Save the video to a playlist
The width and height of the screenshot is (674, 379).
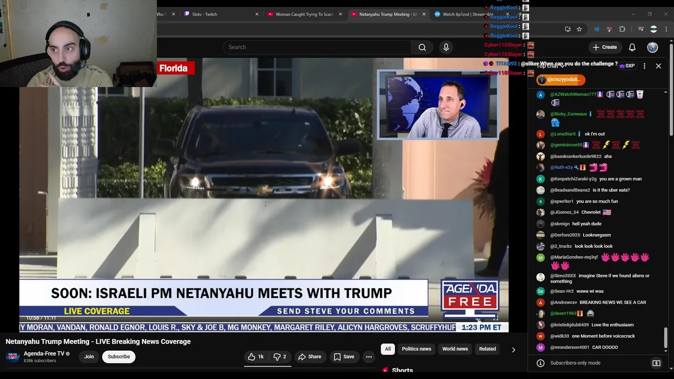(x=343, y=356)
